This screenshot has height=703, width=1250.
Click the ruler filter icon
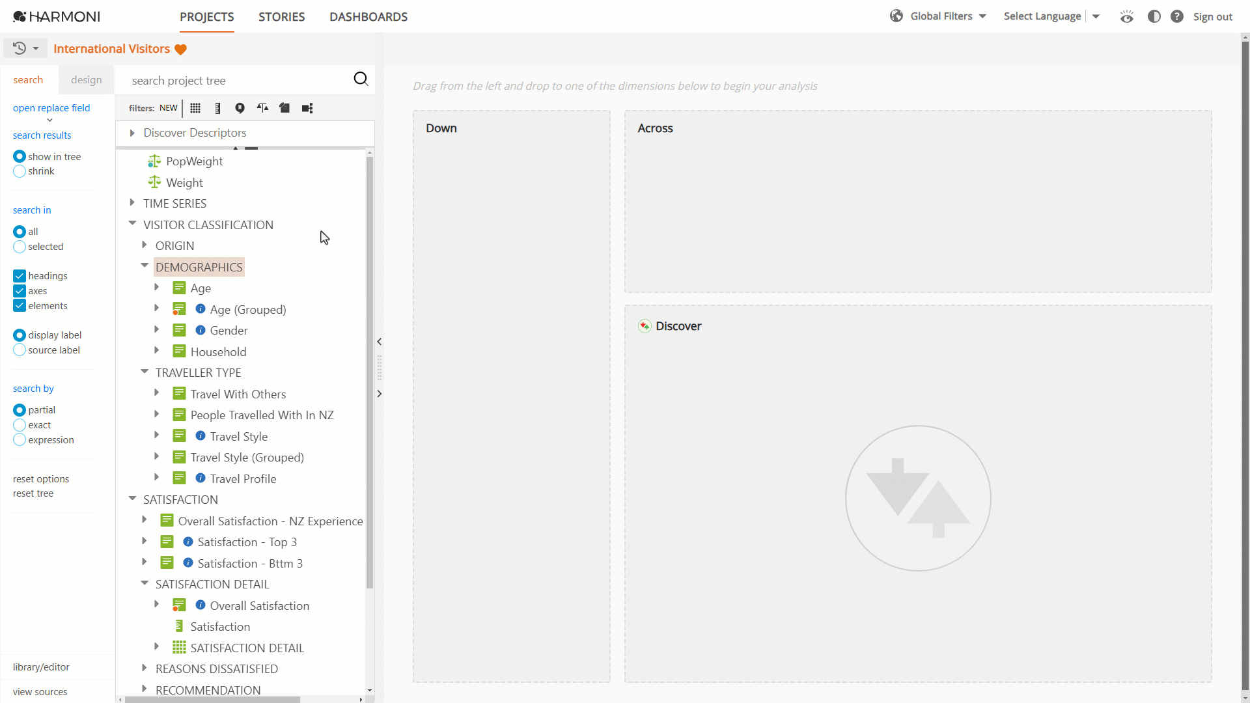click(x=217, y=108)
